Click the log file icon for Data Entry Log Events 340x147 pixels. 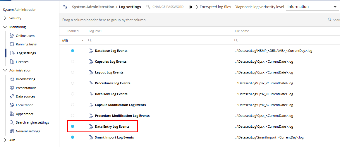[x=91, y=127]
